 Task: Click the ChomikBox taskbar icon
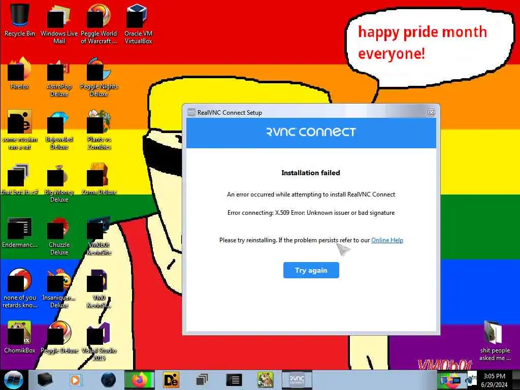point(265,380)
